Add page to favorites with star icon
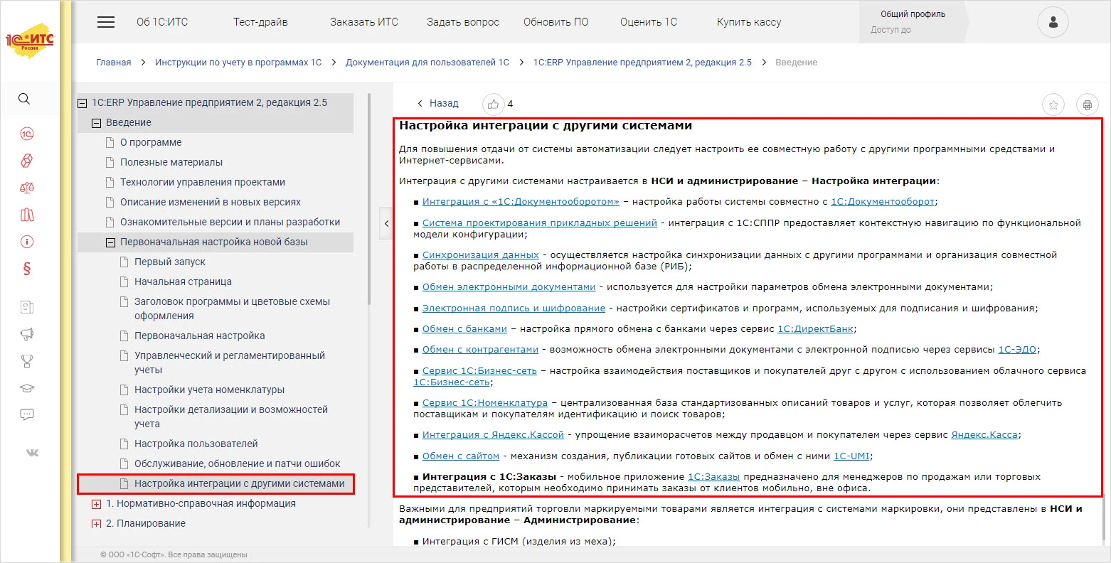The width and height of the screenshot is (1111, 563). click(1053, 104)
